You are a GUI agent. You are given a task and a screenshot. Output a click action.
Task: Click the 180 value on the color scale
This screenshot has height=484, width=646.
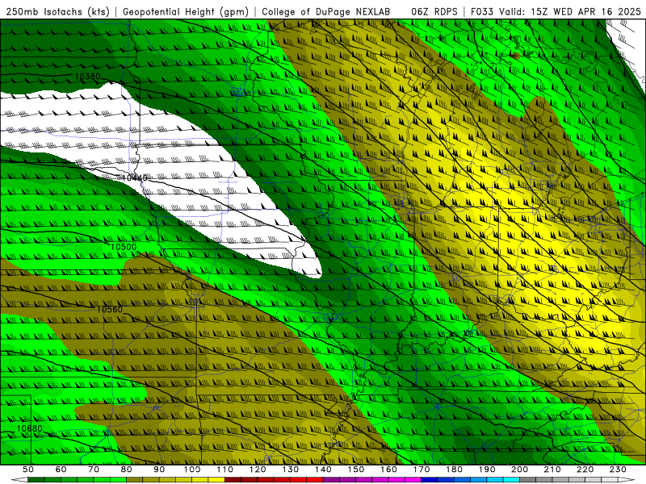click(x=454, y=469)
